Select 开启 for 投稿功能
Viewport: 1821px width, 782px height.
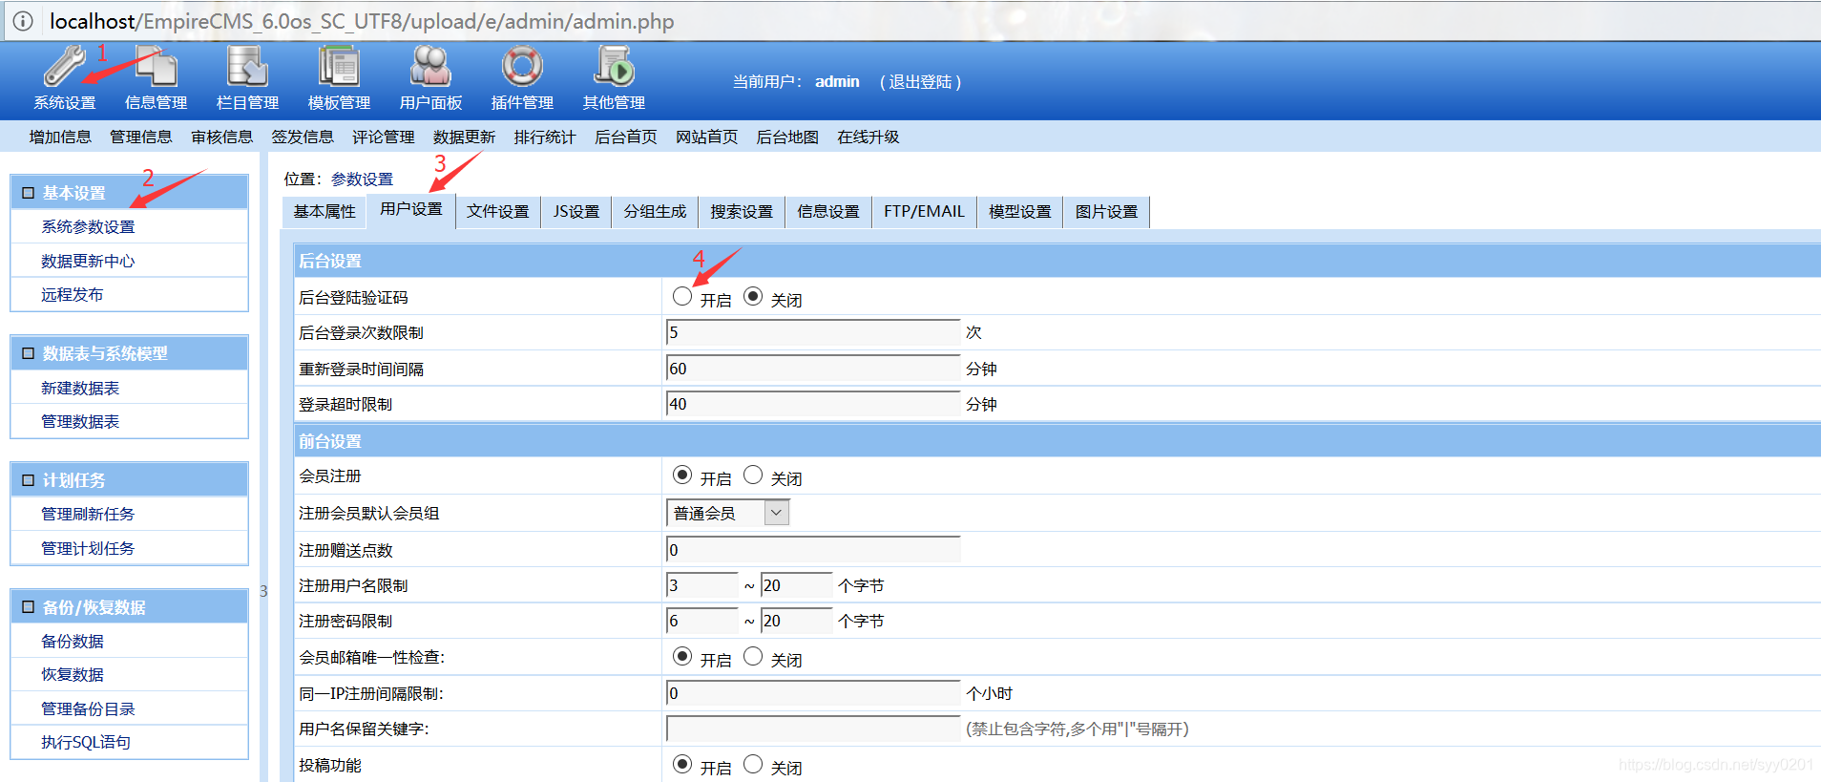(x=681, y=765)
